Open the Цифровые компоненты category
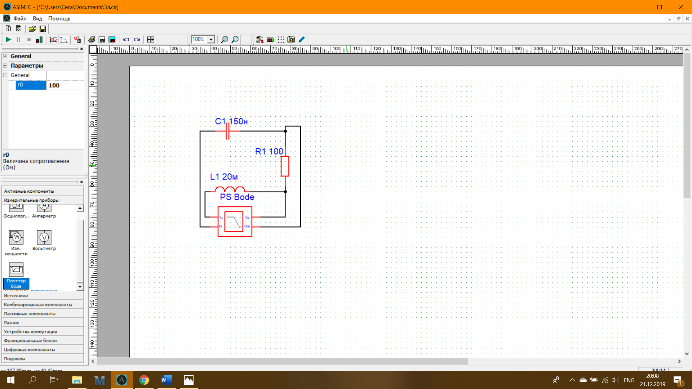692x389 pixels. (x=43, y=350)
